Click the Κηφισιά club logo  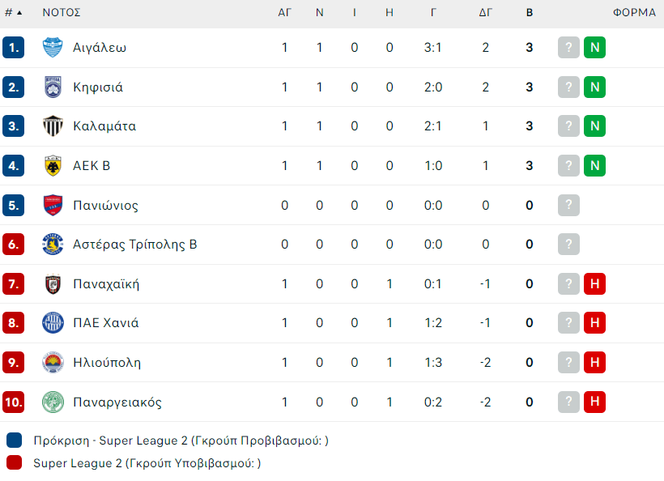pyautogui.click(x=53, y=87)
